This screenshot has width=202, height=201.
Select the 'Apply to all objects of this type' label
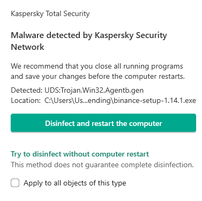click(x=75, y=183)
